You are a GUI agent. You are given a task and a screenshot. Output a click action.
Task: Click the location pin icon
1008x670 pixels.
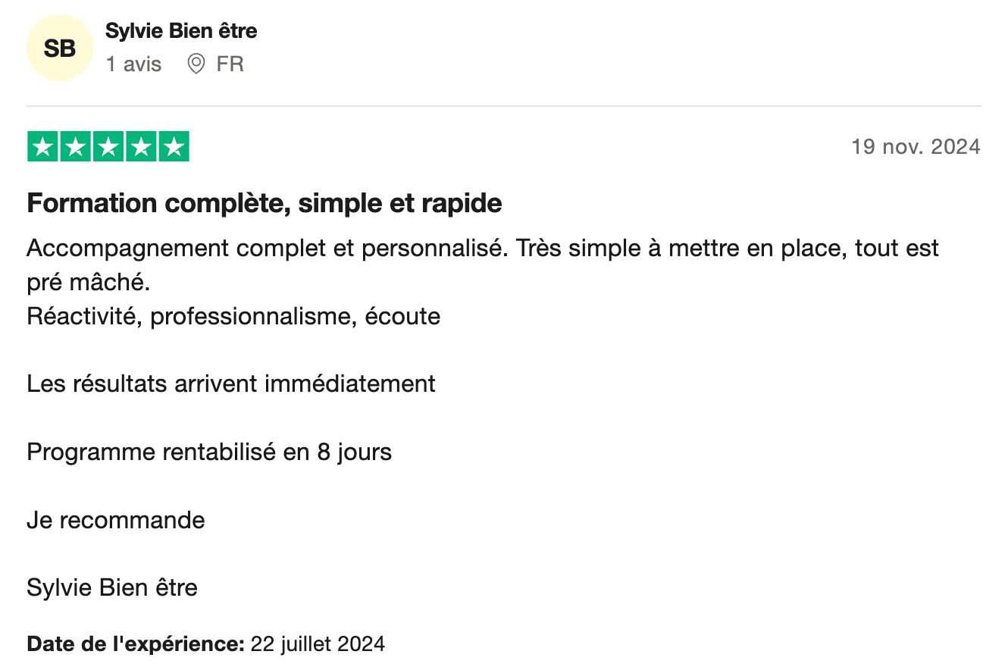point(196,64)
